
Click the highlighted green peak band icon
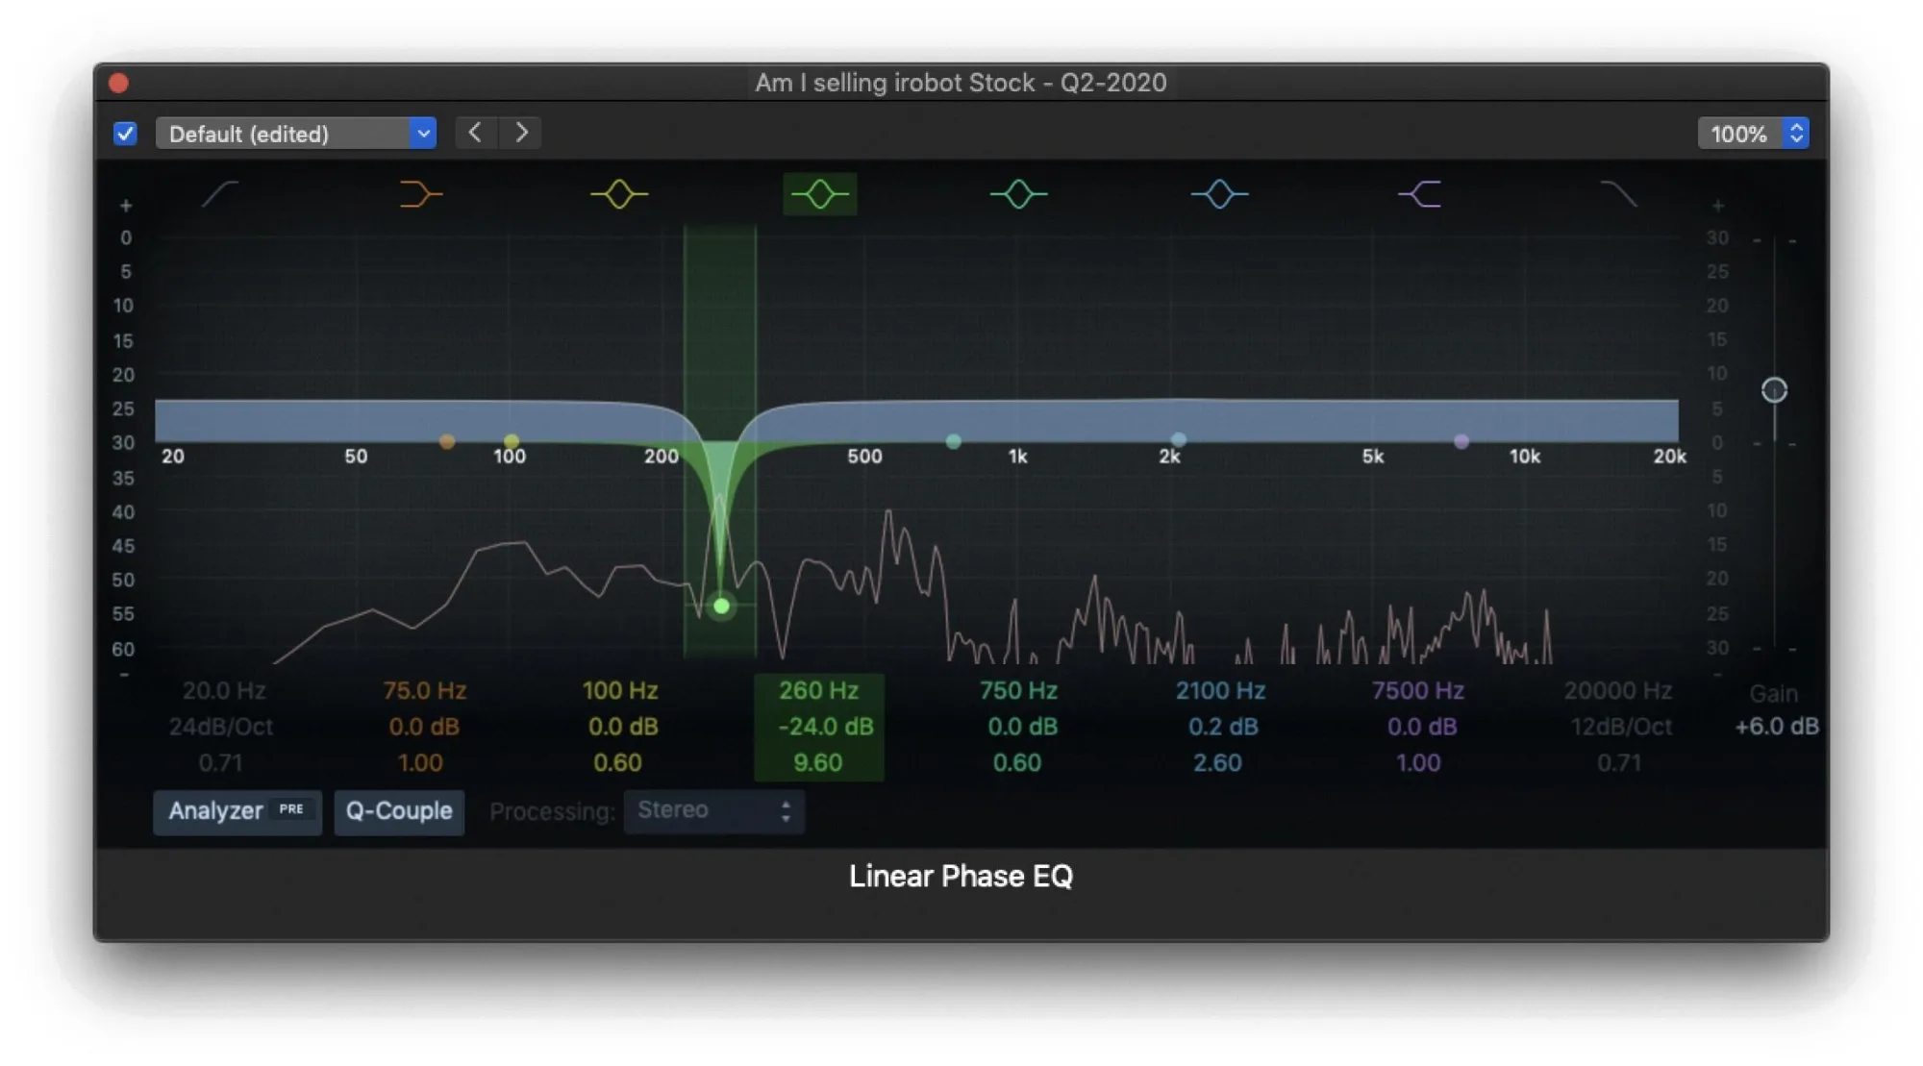click(x=819, y=193)
